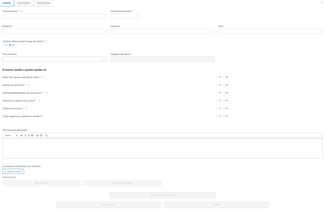Expand the Ambiente dropdown
Viewport: 324px width, 209px height.
pos(54,31)
